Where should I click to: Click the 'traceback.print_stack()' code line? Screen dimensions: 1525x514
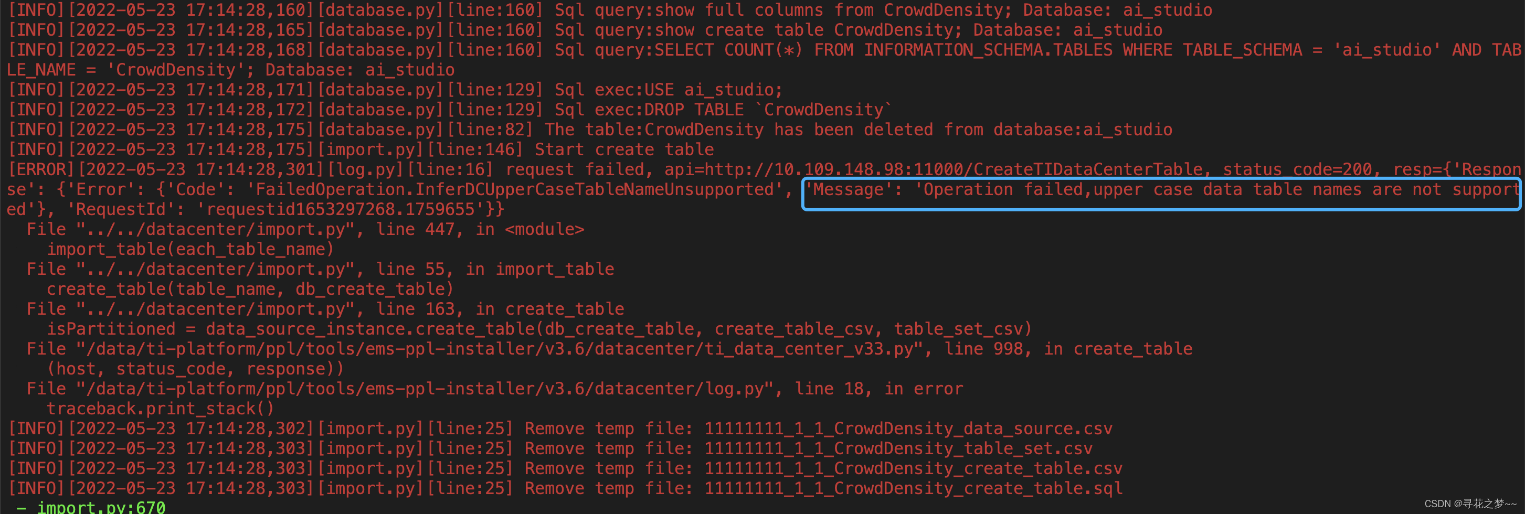point(161,409)
